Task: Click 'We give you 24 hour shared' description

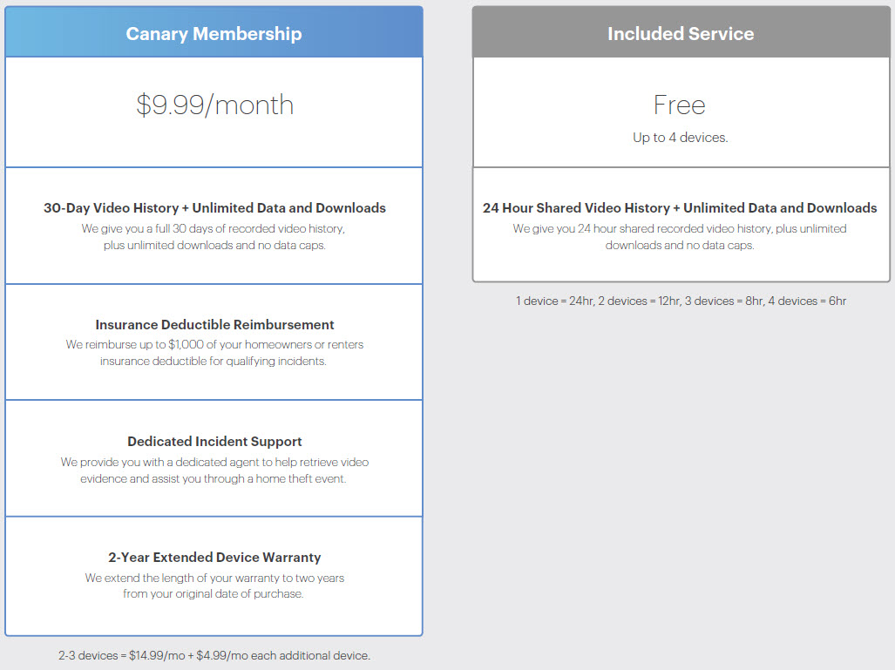Action: tap(680, 237)
